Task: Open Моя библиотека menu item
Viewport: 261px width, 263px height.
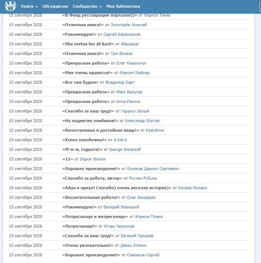Action: pyautogui.click(x=123, y=7)
